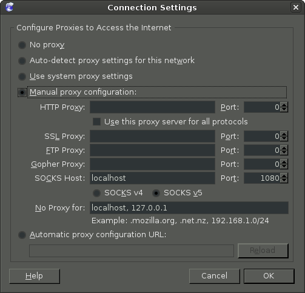
Task: Decrease the Gopher Proxy port value
Action: point(284,166)
